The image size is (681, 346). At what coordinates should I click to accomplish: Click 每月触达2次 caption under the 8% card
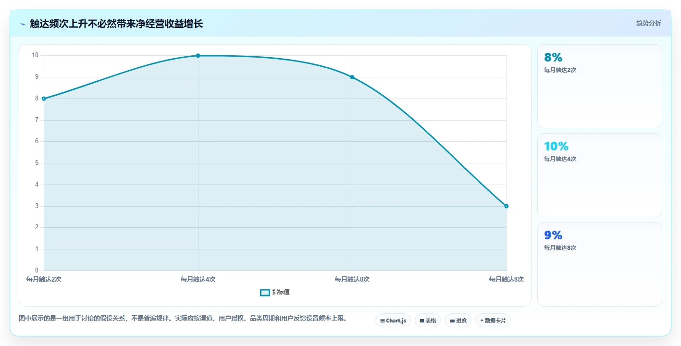560,70
